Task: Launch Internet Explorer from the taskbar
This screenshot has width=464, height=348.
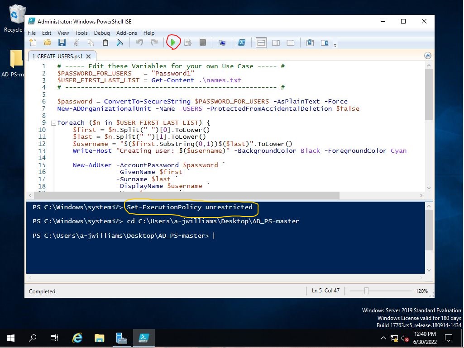Action: [77, 338]
